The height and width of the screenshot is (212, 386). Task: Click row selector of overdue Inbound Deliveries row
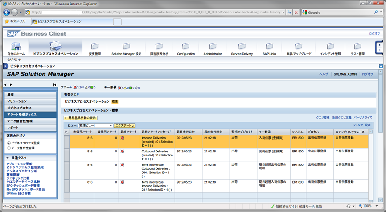pyautogui.click(x=67, y=186)
